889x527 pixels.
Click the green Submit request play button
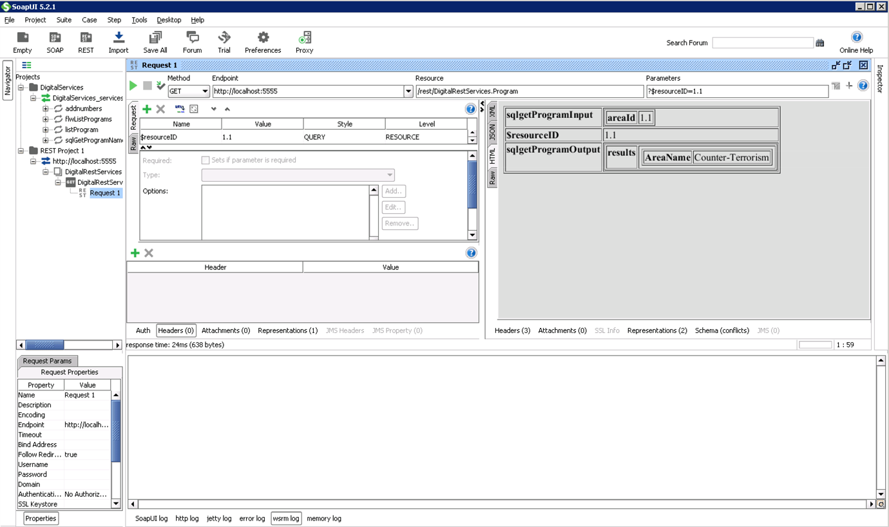[133, 86]
